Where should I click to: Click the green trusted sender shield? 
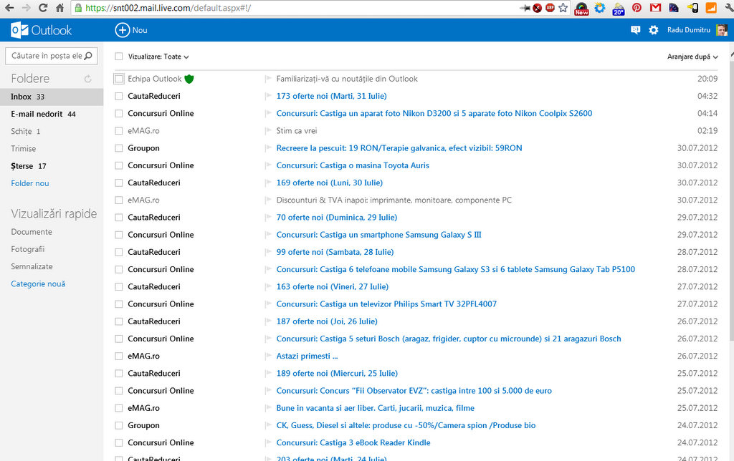189,79
